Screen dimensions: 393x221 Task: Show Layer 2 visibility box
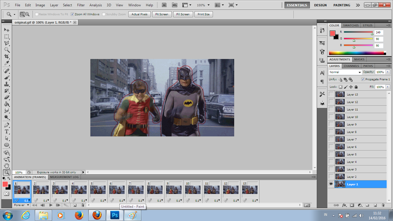click(331, 177)
